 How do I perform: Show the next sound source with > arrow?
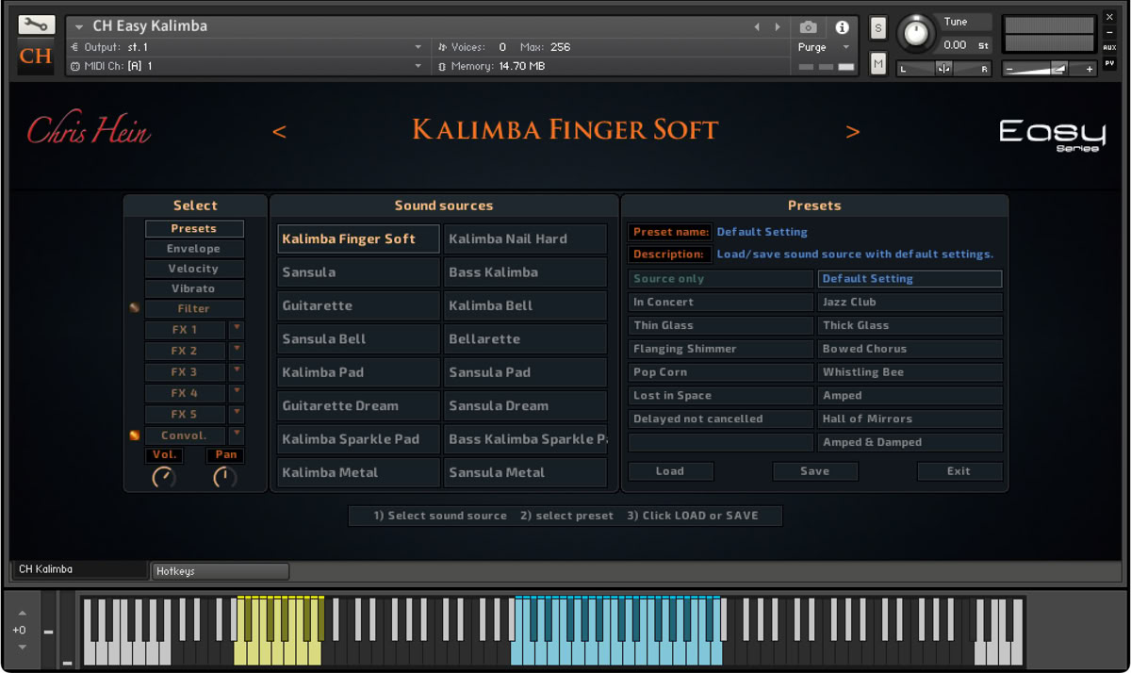pos(853,132)
